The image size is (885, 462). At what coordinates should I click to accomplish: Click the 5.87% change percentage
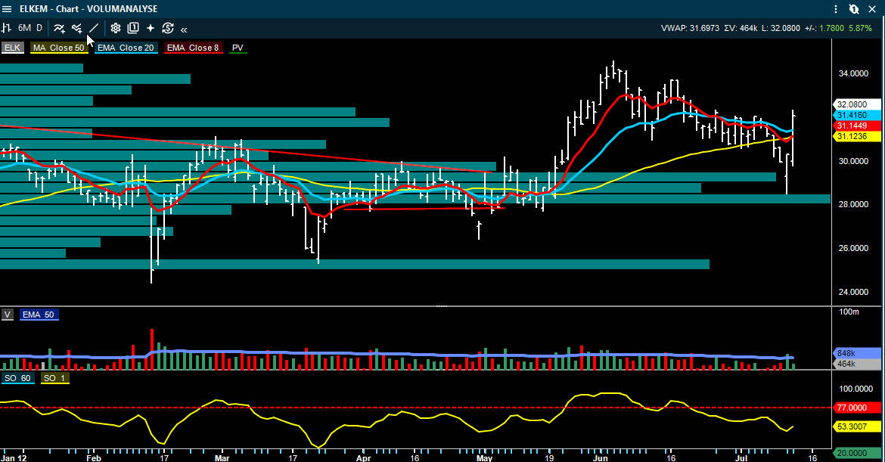[860, 28]
